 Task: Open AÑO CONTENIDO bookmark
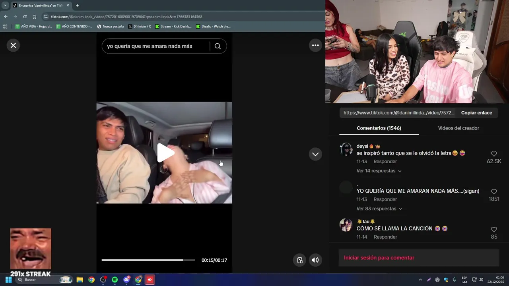pyautogui.click(x=74, y=27)
